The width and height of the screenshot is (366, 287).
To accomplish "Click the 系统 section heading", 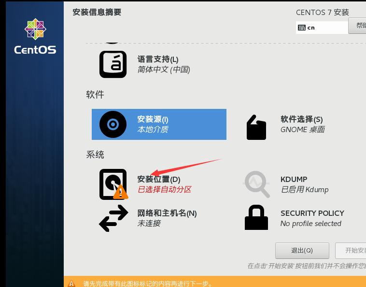I will (95, 155).
